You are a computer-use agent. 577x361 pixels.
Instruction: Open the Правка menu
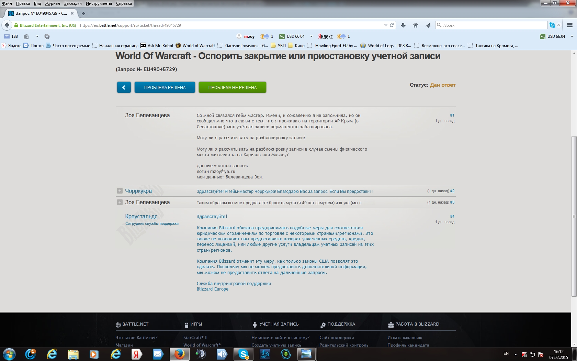[x=23, y=3]
